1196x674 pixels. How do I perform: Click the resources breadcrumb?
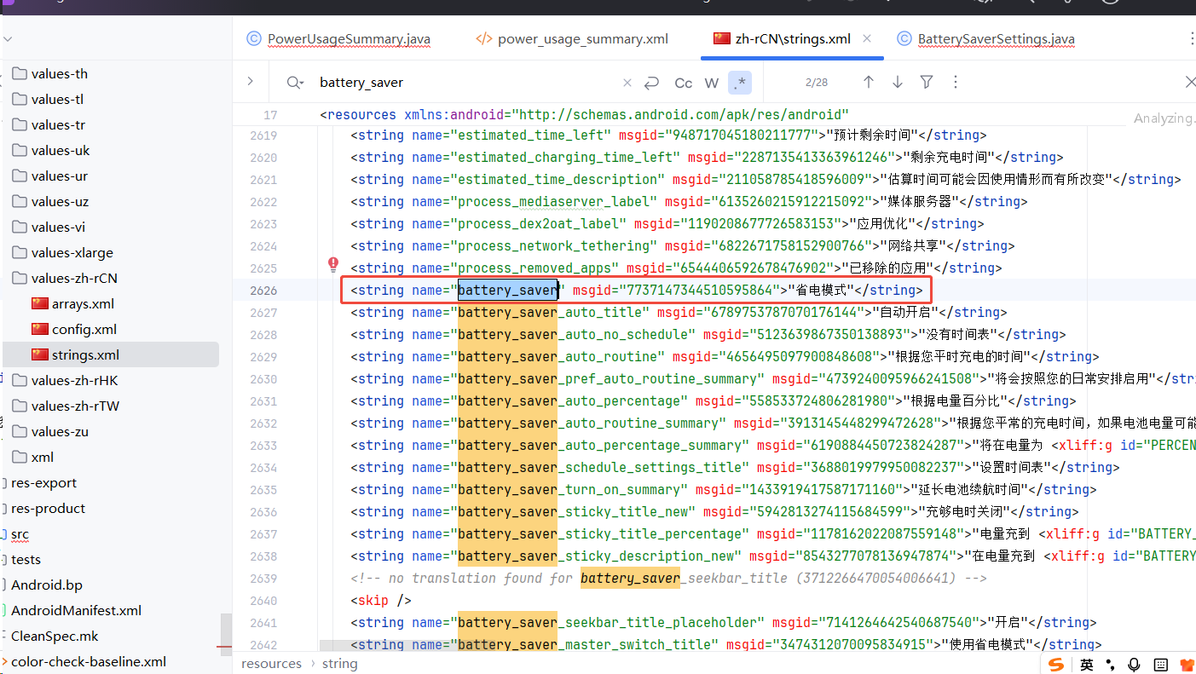271,663
